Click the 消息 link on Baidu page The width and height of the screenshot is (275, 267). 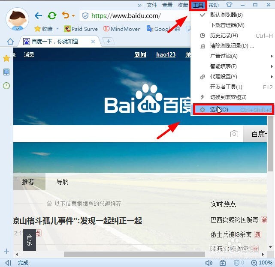click(x=29, y=54)
